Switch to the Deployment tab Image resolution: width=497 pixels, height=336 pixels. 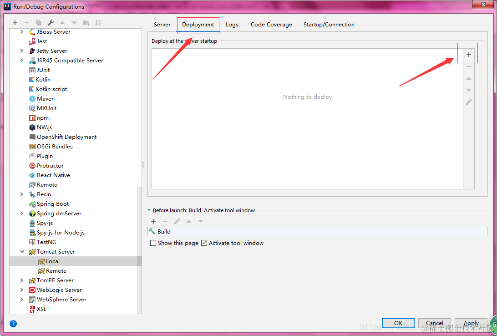[198, 25]
